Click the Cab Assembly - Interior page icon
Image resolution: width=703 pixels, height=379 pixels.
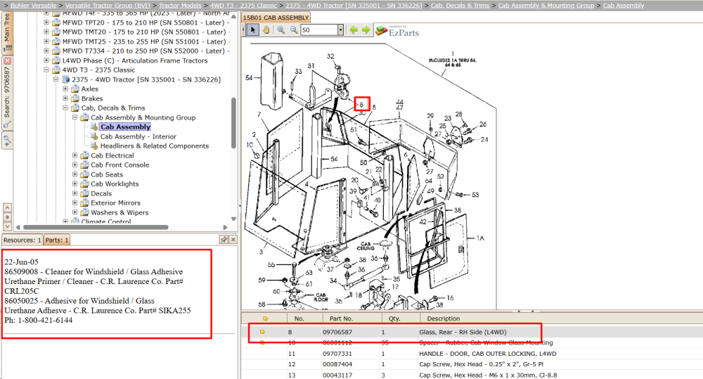point(94,136)
